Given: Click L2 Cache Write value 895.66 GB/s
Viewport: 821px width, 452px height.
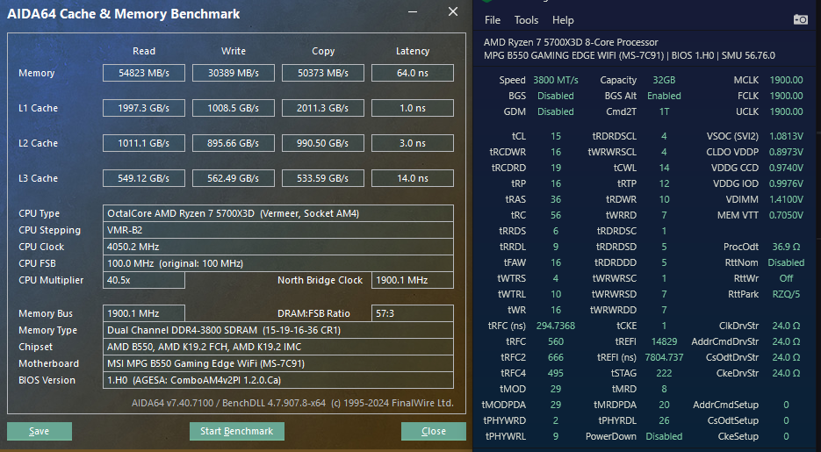Looking at the screenshot, I should [x=233, y=143].
